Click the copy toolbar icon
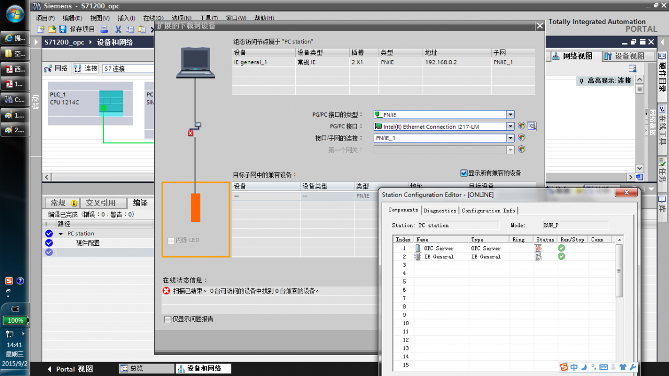Viewport: 669px width, 376px height. pos(130,29)
